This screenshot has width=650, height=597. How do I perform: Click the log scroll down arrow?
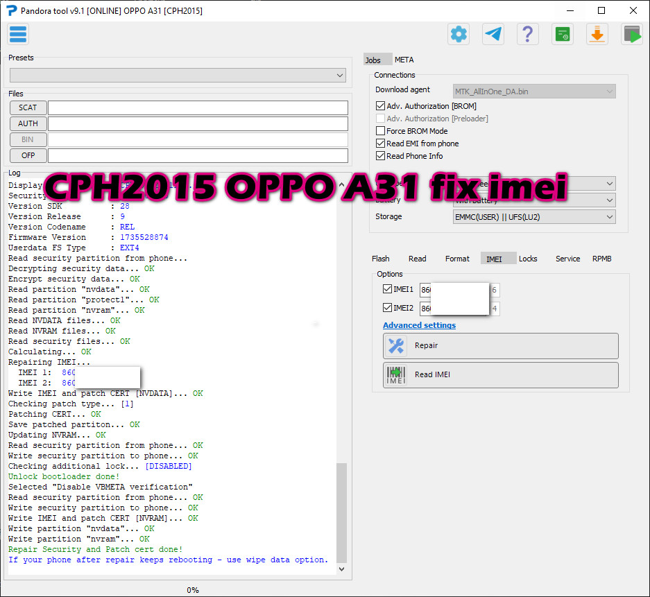click(x=341, y=569)
